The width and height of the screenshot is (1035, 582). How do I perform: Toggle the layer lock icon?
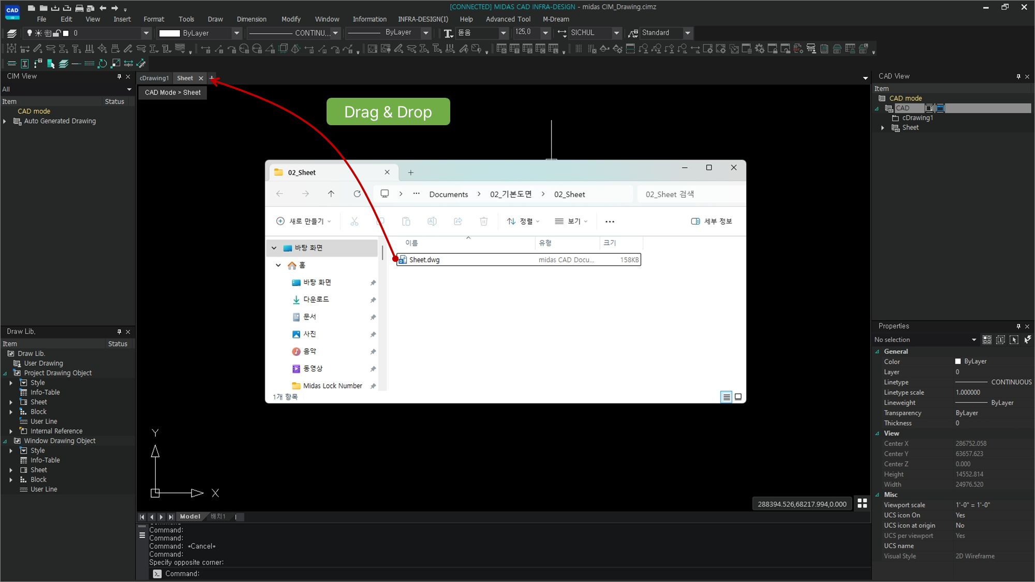[56, 33]
